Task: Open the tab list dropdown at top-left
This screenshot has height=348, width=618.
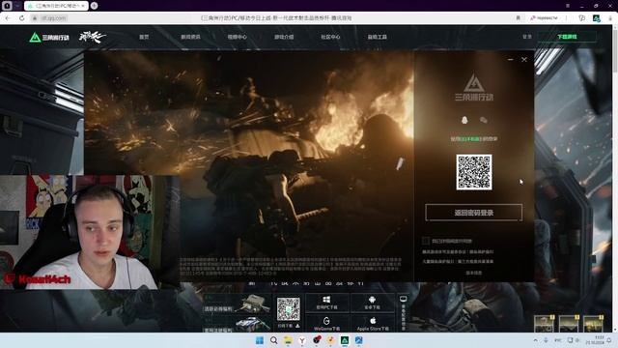Action: coord(17,6)
